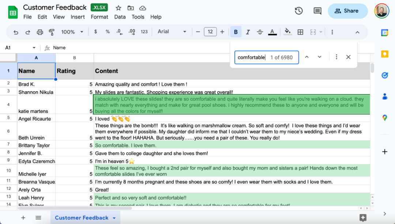
Task: Add a new sheet
Action: click(23, 218)
